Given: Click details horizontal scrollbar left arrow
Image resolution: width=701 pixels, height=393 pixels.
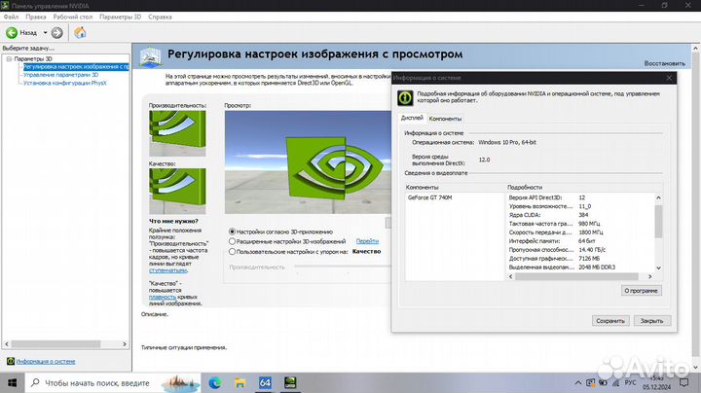Looking at the screenshot, I should [x=511, y=276].
